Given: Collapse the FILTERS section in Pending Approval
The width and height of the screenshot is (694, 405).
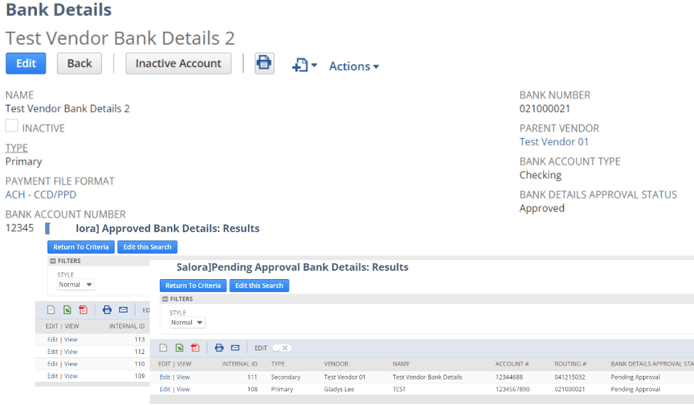Looking at the screenshot, I should 166,299.
